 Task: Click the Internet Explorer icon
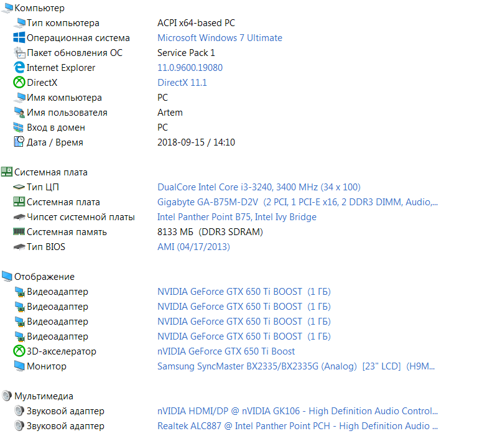19,68
